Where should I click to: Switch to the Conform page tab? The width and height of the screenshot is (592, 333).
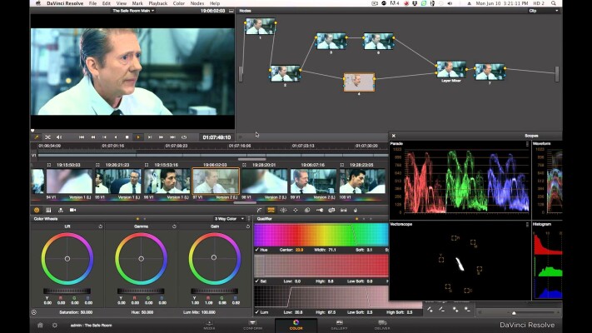pyautogui.click(x=252, y=325)
